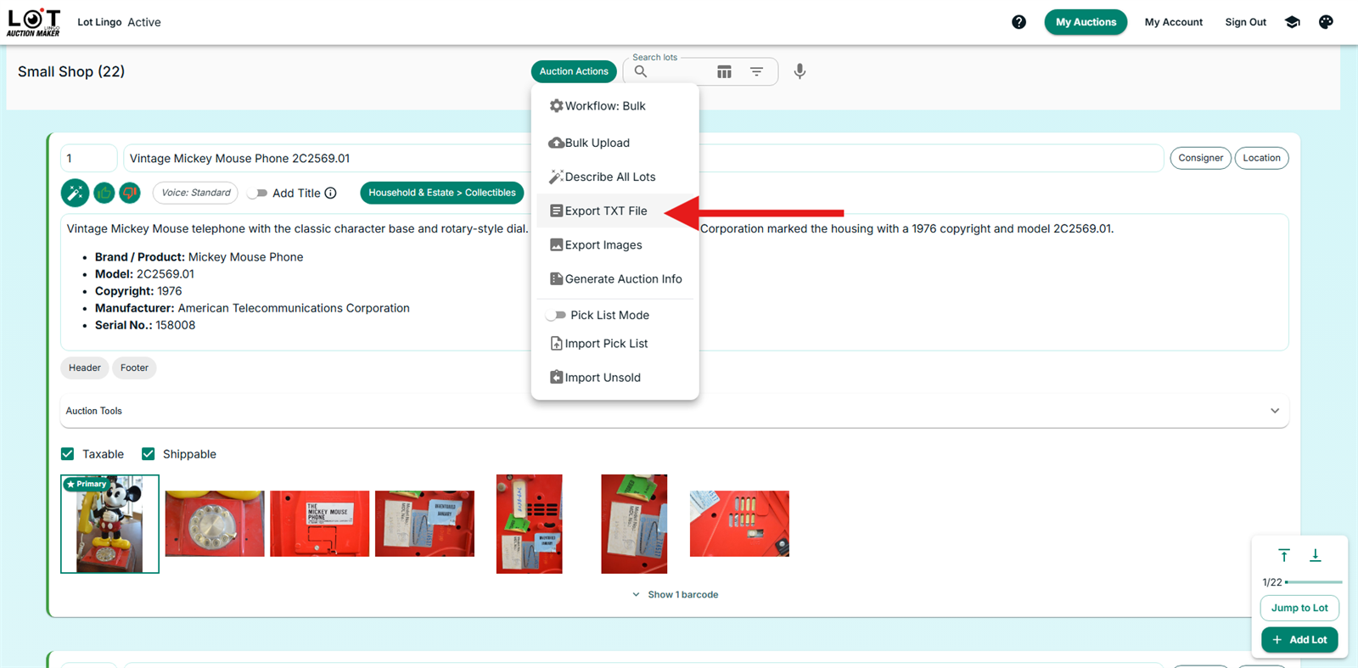1358x668 pixels.
Task: Click the lot number field showing 1
Action: click(x=88, y=158)
